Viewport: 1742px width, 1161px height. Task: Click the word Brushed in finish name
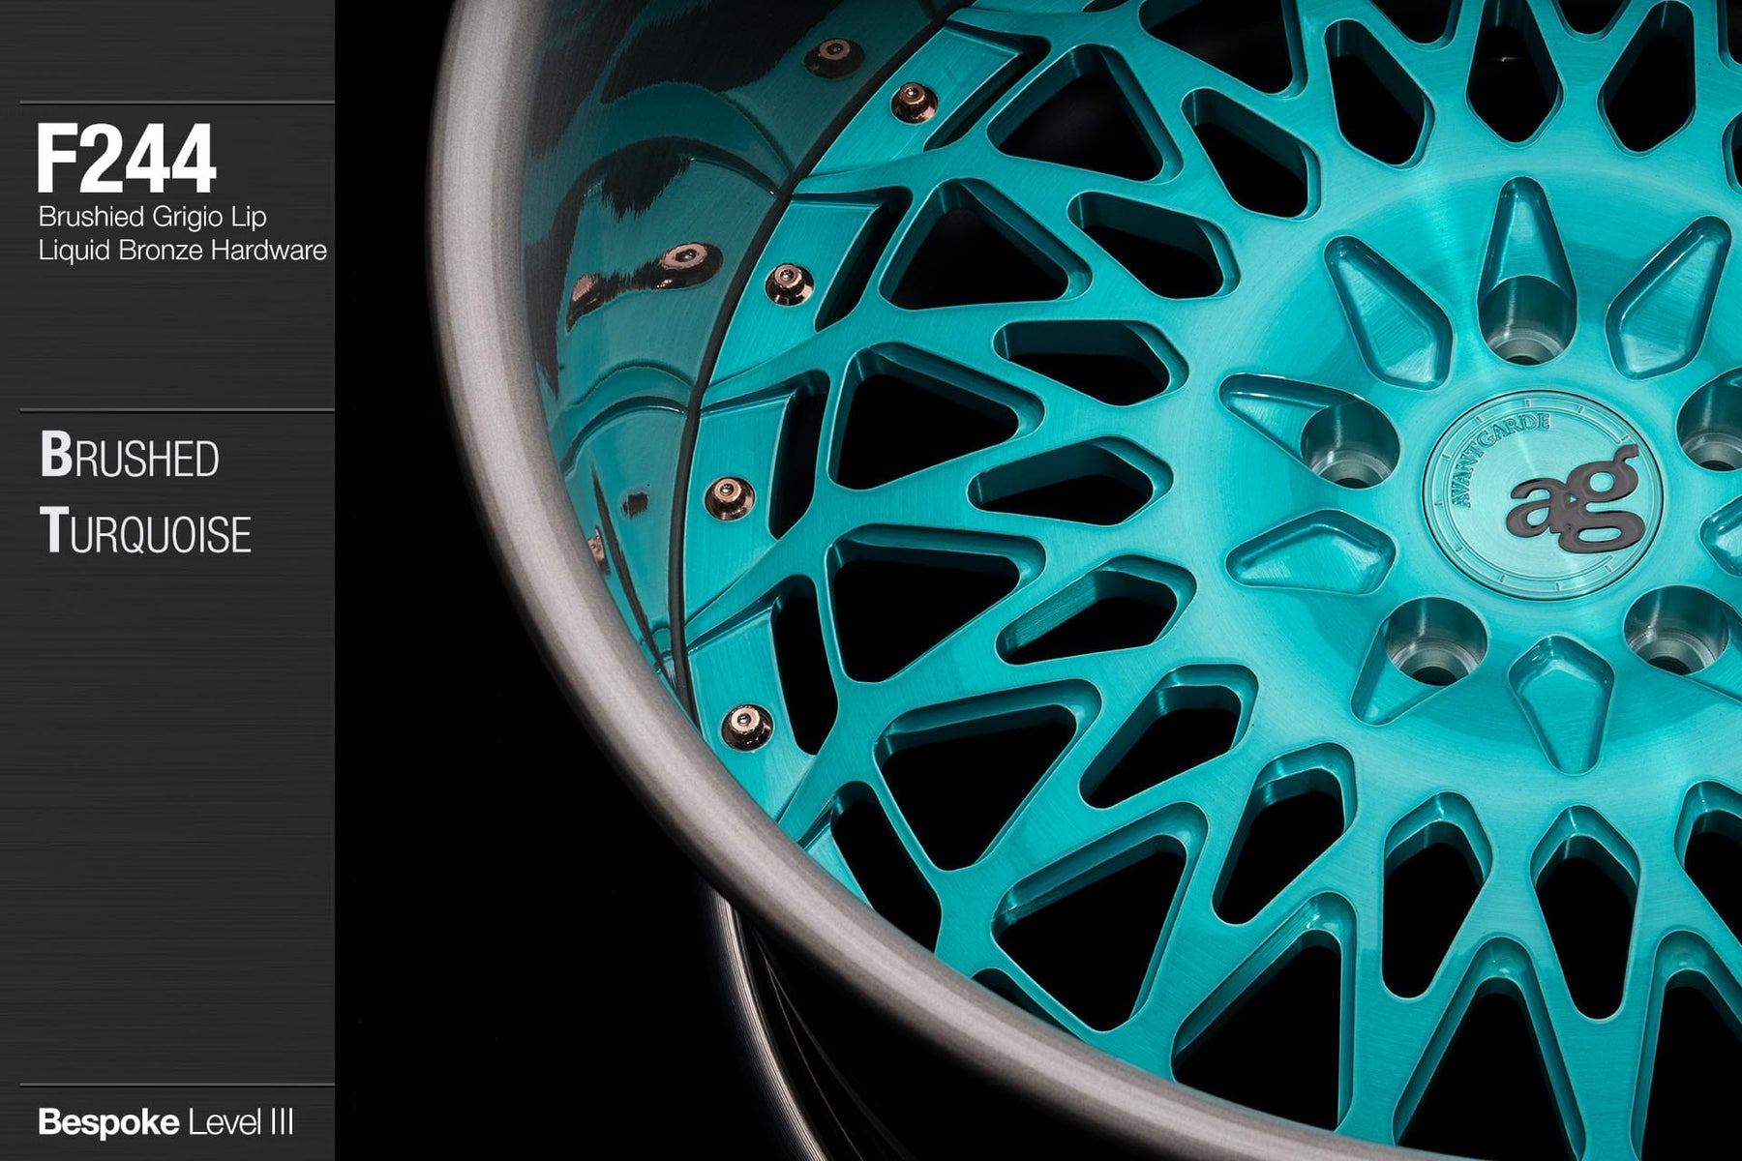click(x=130, y=457)
